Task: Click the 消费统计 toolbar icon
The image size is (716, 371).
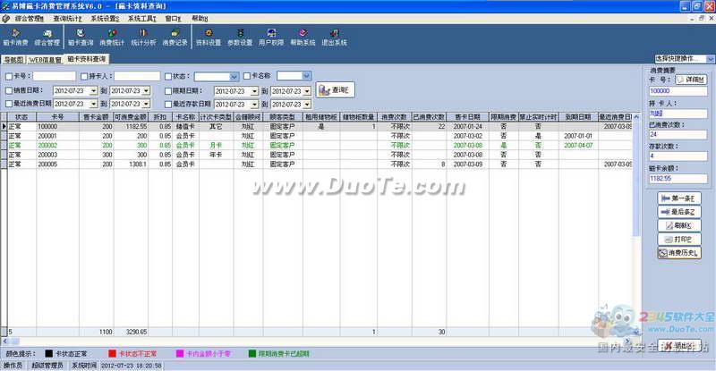Action: [x=112, y=37]
